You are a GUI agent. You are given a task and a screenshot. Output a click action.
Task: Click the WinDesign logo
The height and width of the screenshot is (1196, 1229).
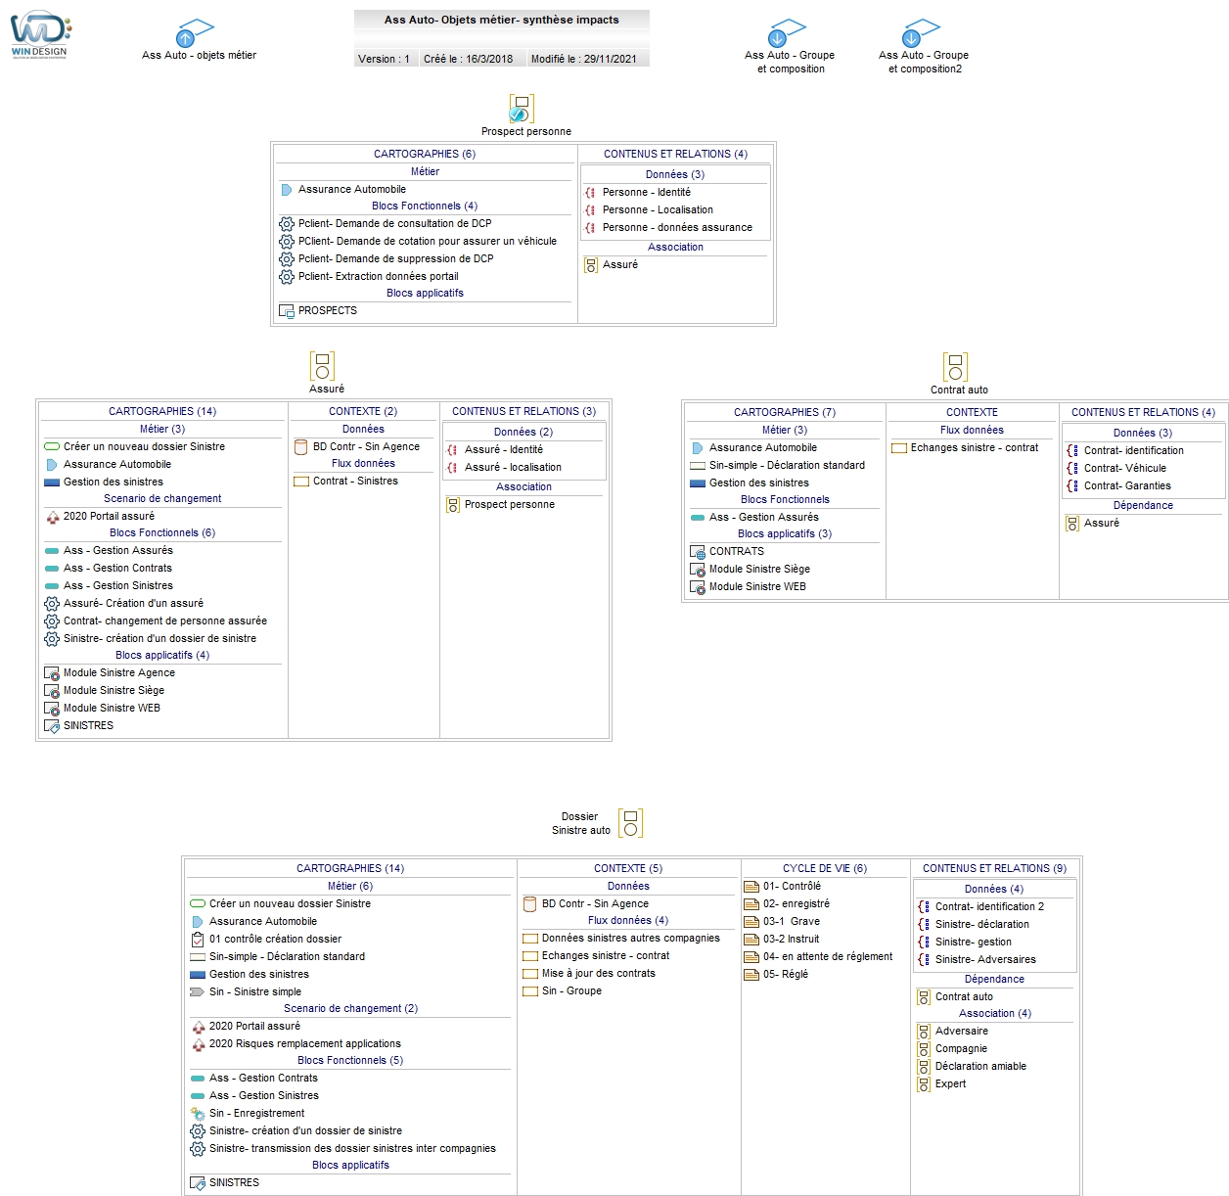click(40, 35)
